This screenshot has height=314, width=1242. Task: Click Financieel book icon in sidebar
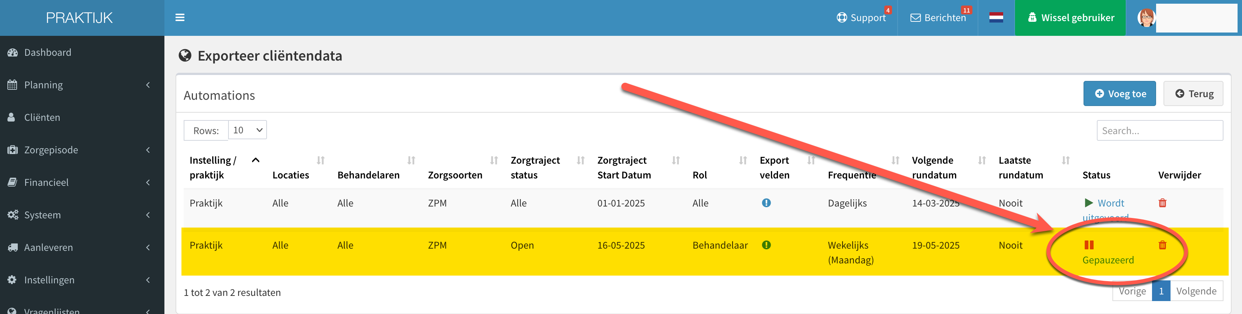click(13, 182)
